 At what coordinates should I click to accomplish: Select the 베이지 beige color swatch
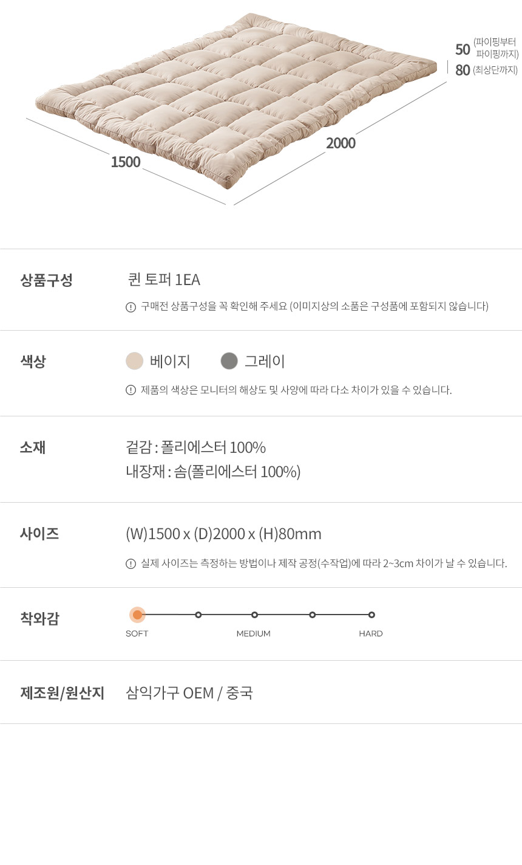pyautogui.click(x=135, y=361)
